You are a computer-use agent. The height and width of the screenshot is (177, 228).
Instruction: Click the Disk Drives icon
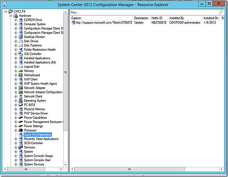(21, 41)
